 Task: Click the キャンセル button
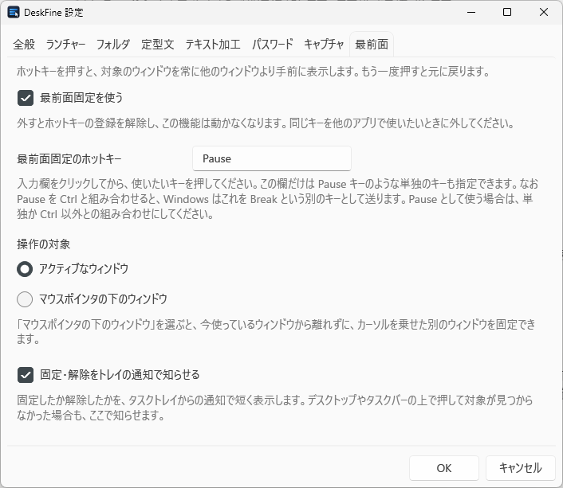[x=521, y=468]
